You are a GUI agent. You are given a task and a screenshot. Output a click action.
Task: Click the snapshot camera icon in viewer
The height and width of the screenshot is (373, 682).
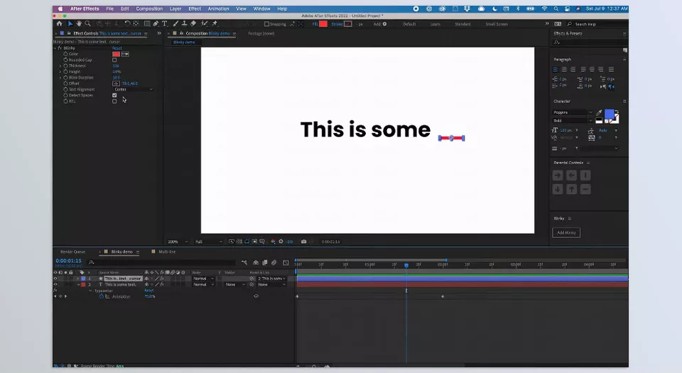click(303, 242)
